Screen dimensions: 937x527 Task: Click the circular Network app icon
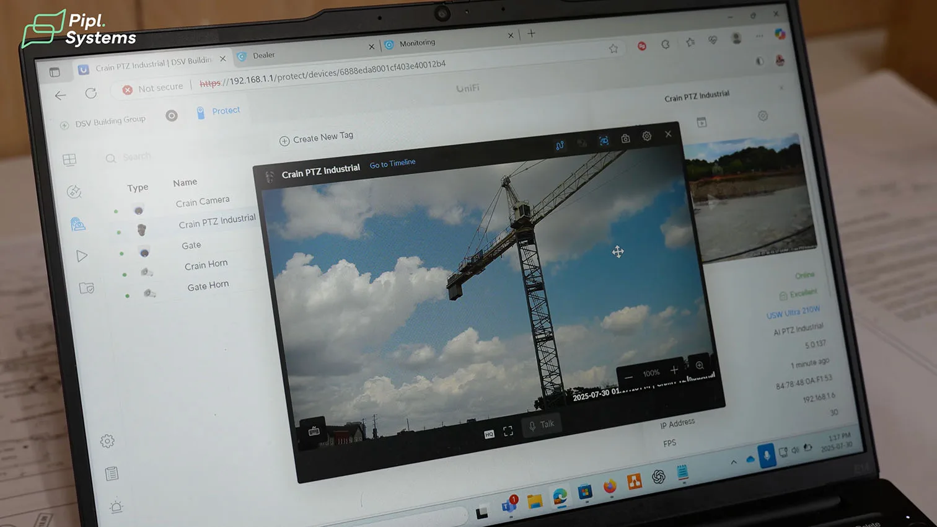[x=172, y=115]
